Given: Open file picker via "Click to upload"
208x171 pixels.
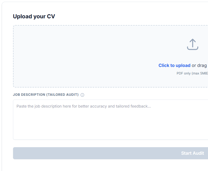Looking at the screenshot, I should pos(174,65).
